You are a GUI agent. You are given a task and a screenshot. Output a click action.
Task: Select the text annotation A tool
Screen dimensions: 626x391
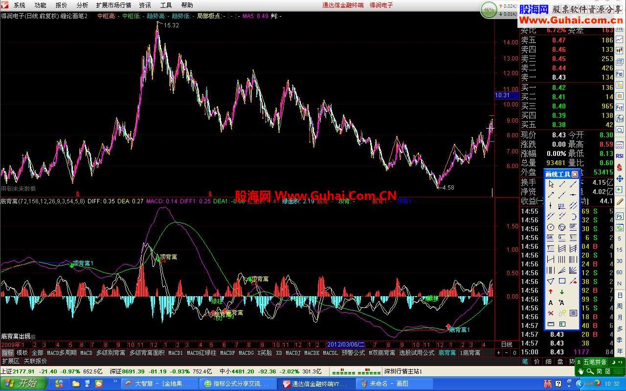click(x=551, y=303)
